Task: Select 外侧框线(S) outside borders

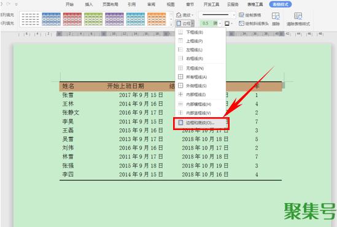Action: click(x=196, y=86)
